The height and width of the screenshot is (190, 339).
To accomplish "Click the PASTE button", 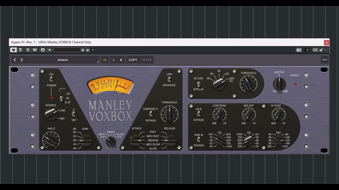I will click(x=146, y=60).
